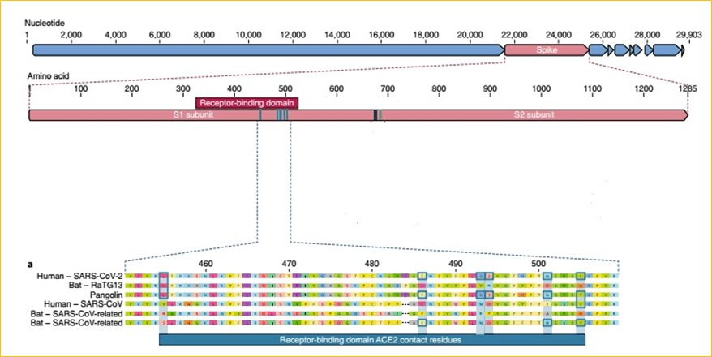
Task: Click position 480 on the alignment ruler
Action: [x=371, y=265]
